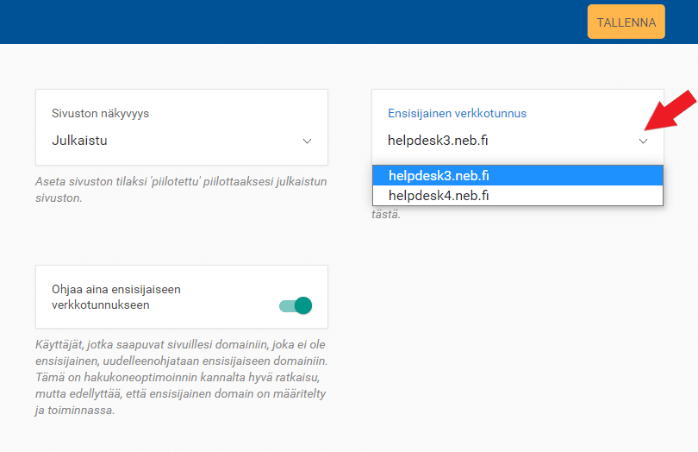
Task: Click the Ensisijainen verkkotunnus field label
Action: [457, 113]
